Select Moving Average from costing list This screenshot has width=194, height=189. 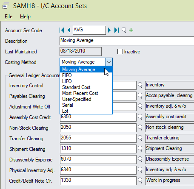point(86,69)
